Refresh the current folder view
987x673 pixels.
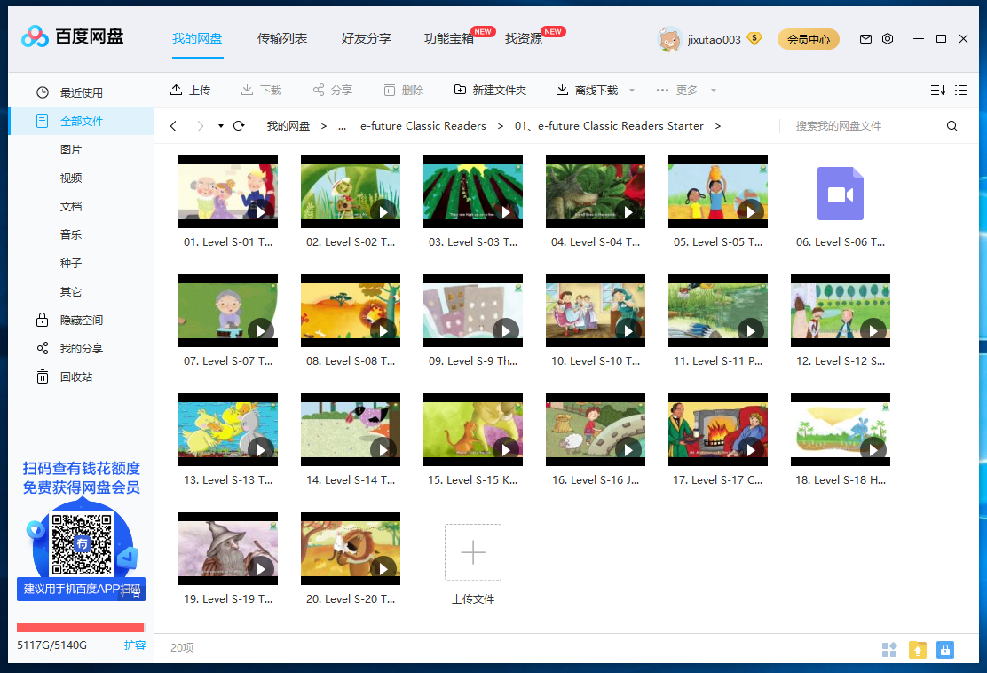pos(238,125)
